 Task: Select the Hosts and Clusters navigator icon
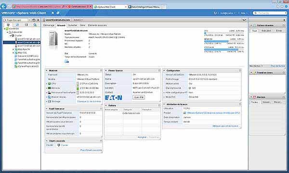click(8, 24)
